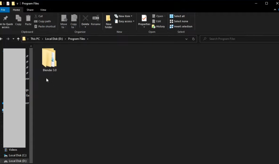Viewport: 279px width, 164px height.
Task: Open recent locations dropdown arrow
Action: pyautogui.click(x=13, y=39)
